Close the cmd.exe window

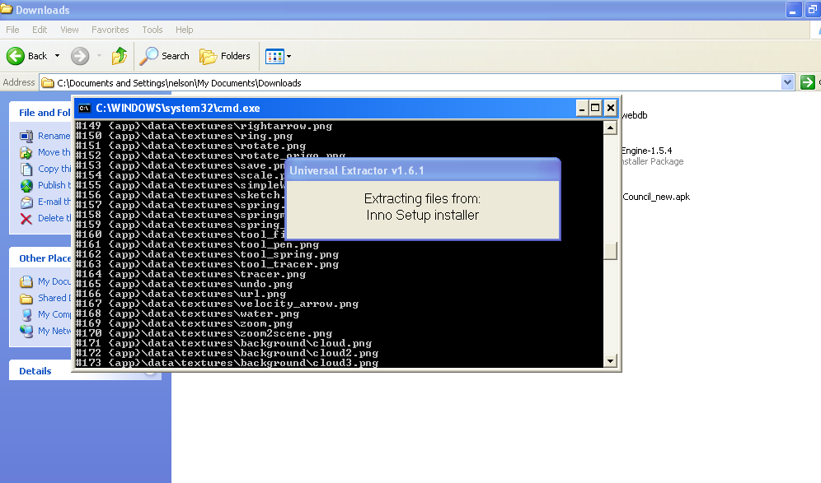coord(611,109)
